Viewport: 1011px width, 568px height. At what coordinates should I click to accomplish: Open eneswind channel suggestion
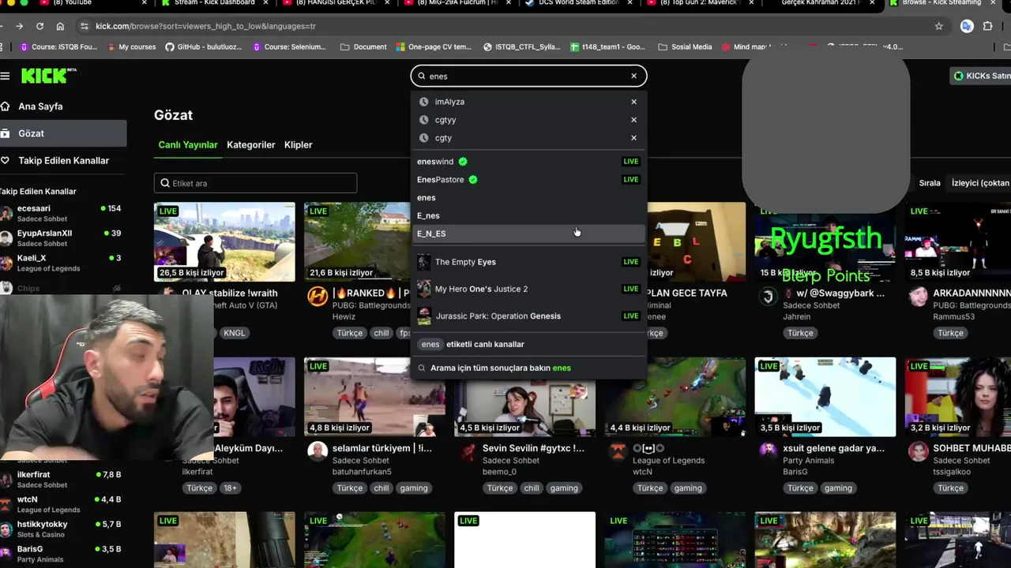click(x=528, y=162)
